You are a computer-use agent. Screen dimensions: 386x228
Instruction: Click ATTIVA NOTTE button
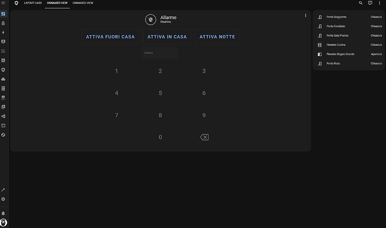click(218, 37)
